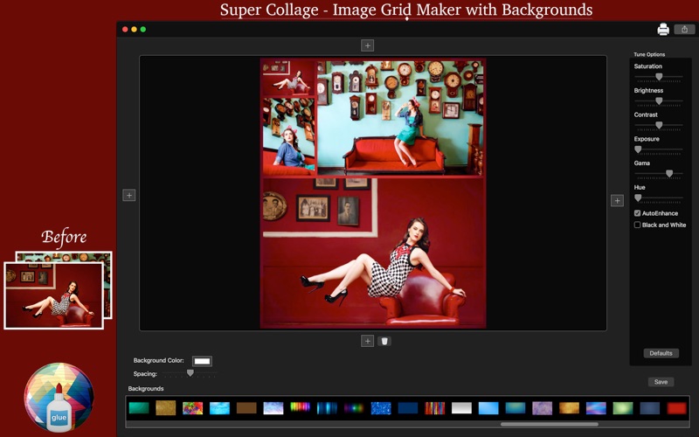
Task: Select the solid red background thumbnail
Action: pyautogui.click(x=676, y=407)
